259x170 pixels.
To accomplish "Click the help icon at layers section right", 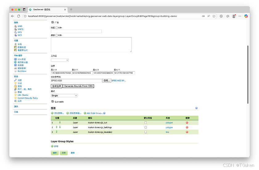I will click(196, 108).
